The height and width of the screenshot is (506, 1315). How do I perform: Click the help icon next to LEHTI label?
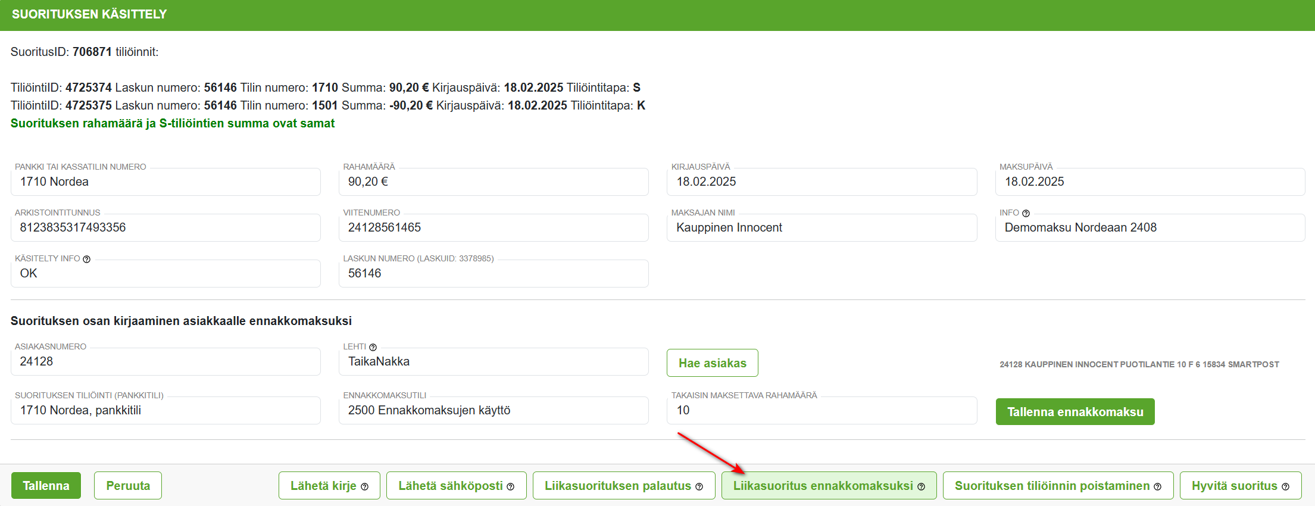pos(373,347)
